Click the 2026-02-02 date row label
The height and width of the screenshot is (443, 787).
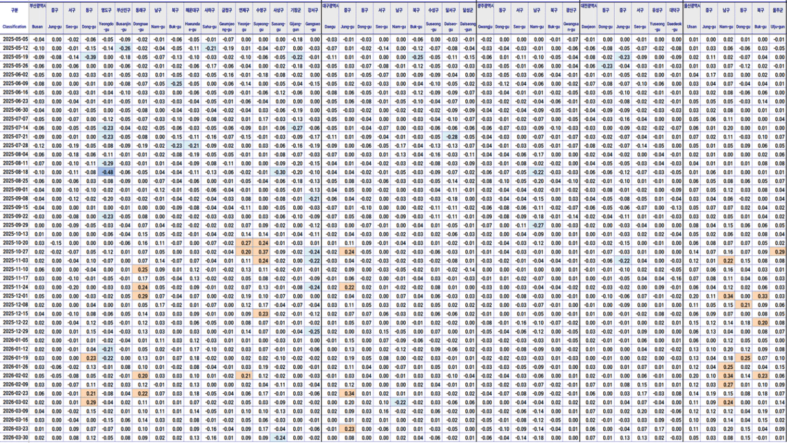[15, 375]
